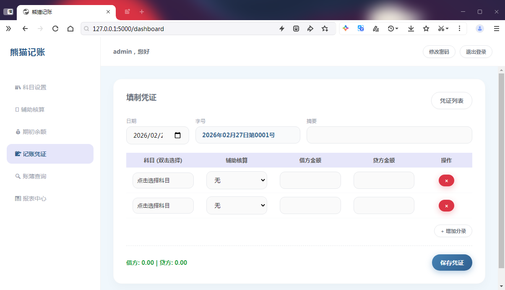Click the 摘要 input field
This screenshot has width=505, height=290.
tap(389, 135)
